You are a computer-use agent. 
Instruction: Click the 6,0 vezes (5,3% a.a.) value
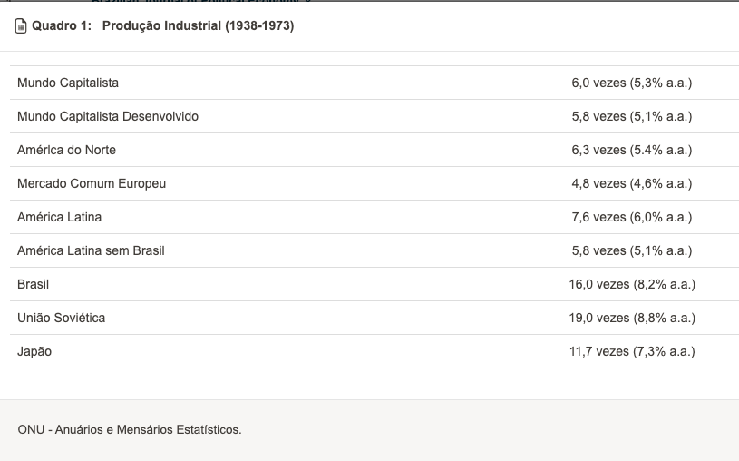click(631, 83)
